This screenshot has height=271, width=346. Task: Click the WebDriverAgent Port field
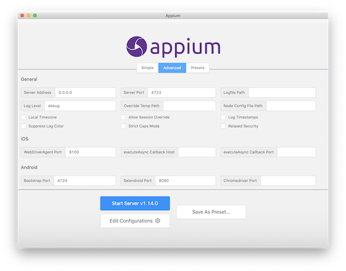pyautogui.click(x=91, y=152)
